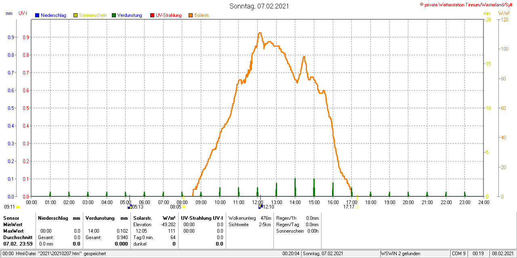Click the red UV-I axis unit label
The image size is (517, 258).
click(23, 13)
